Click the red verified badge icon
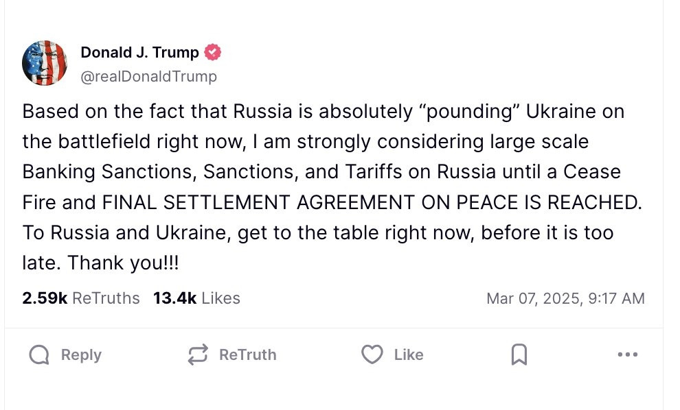The image size is (680, 410). 212,52
